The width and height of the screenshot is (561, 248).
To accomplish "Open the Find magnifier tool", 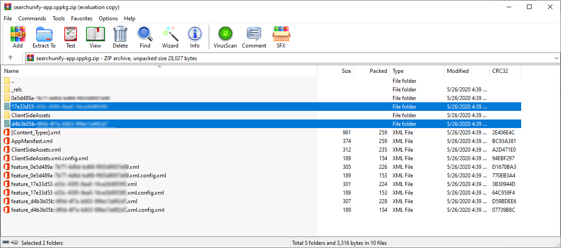I will tap(145, 37).
